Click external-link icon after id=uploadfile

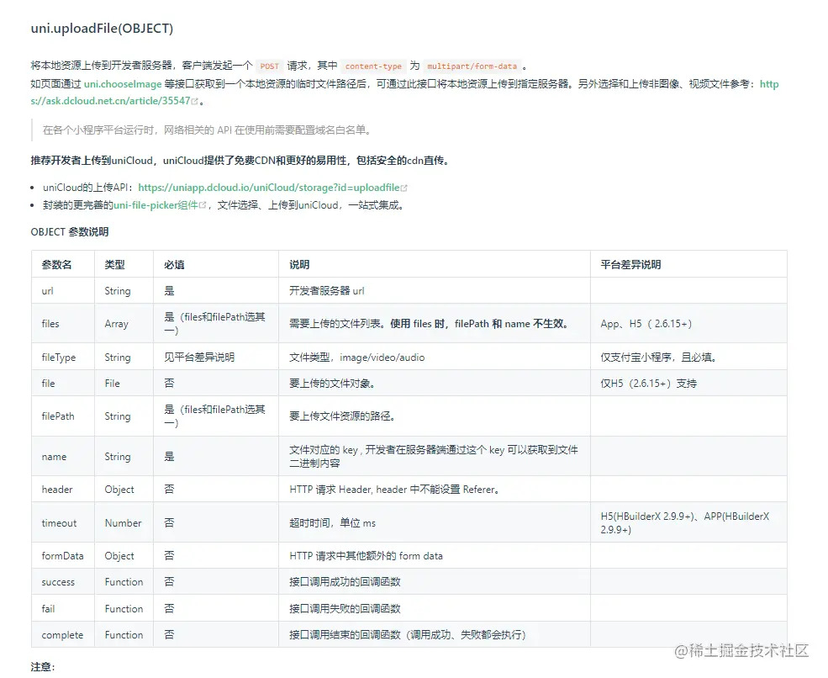pyautogui.click(x=404, y=188)
